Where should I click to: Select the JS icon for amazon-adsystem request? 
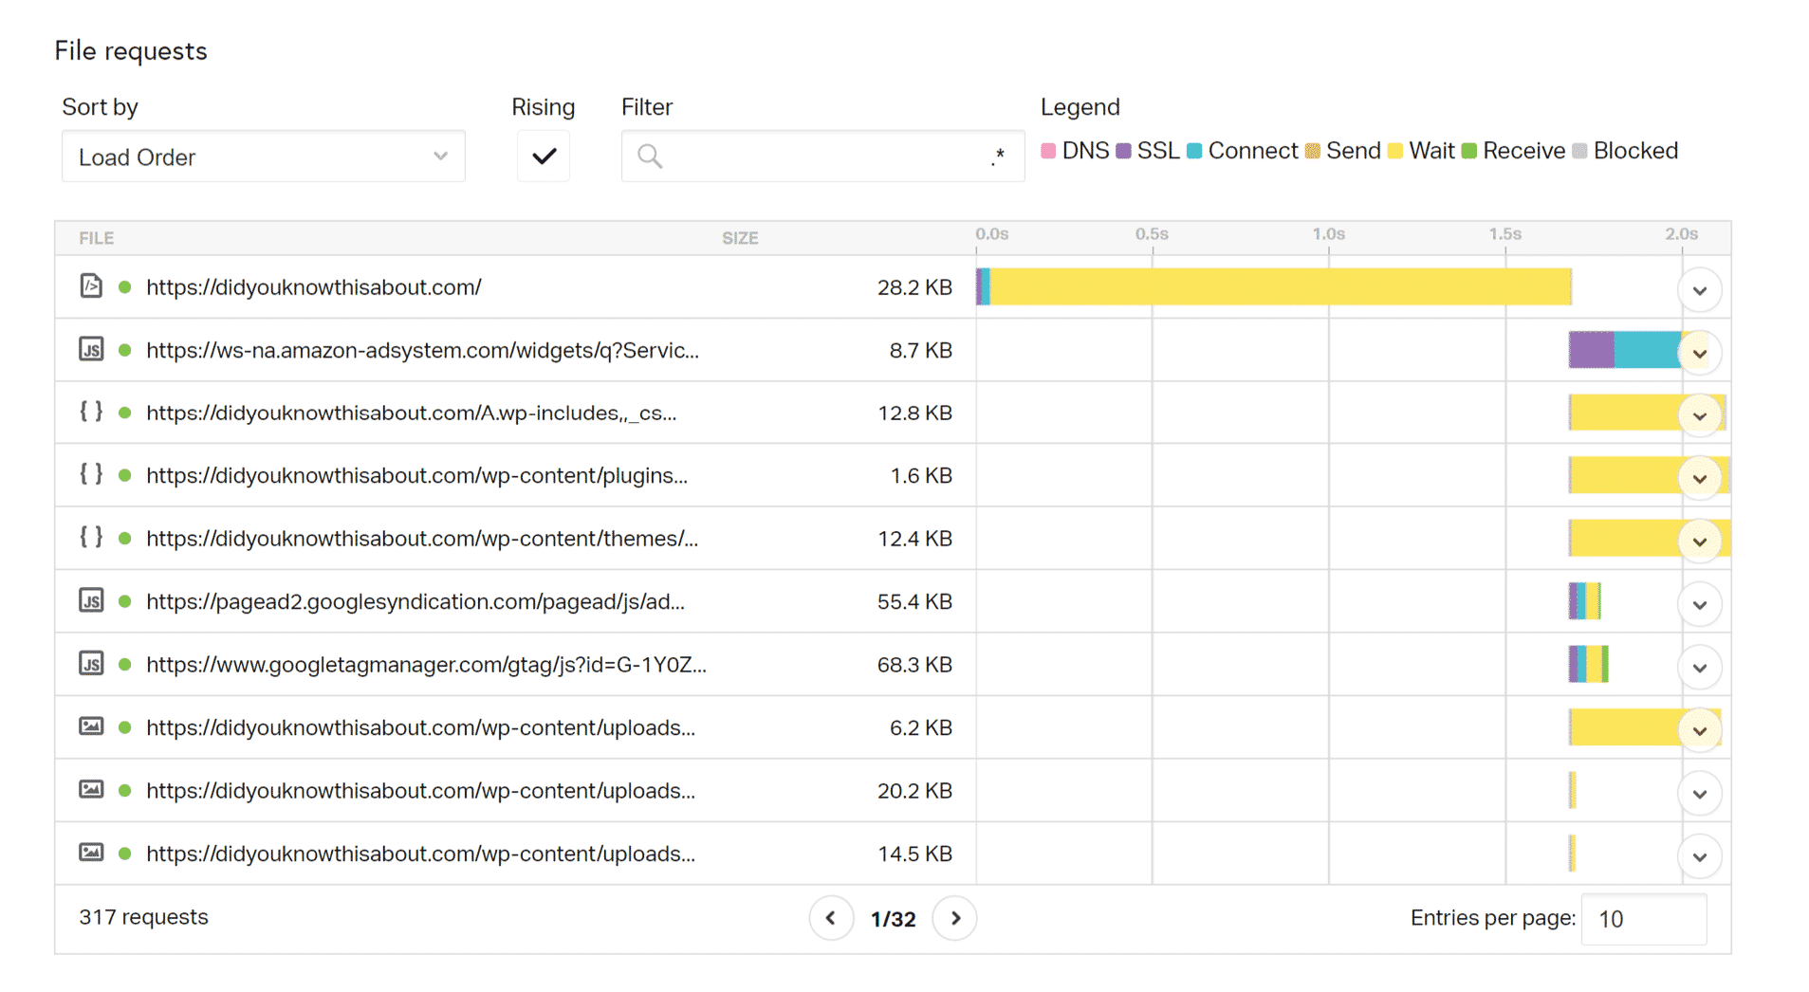pos(91,349)
